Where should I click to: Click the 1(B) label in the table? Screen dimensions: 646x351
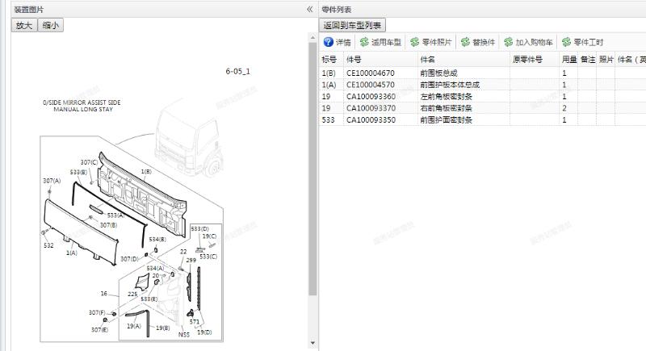click(329, 73)
